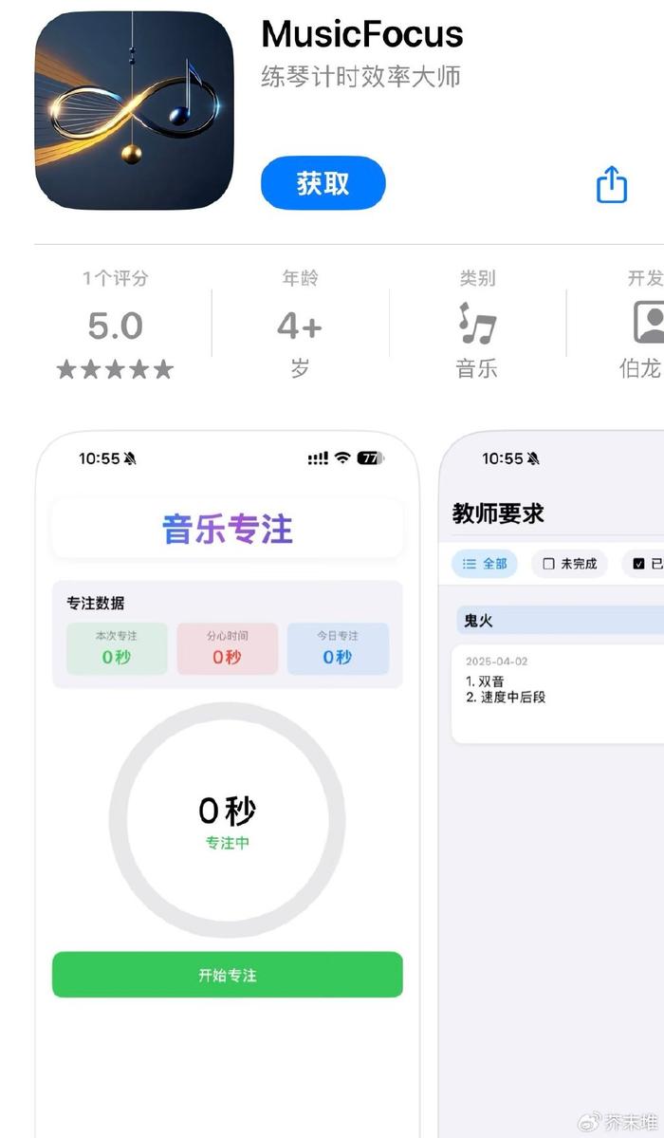Tap the developer person icon
Image resolution: width=664 pixels, height=1138 pixels.
click(649, 323)
